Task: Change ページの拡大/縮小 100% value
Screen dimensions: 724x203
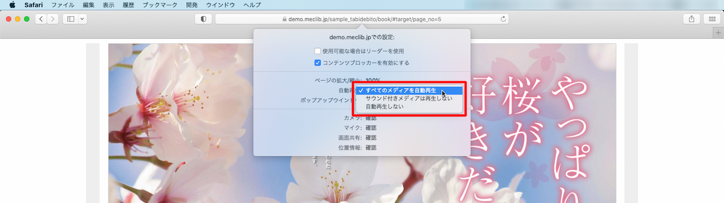Action: coord(373,81)
